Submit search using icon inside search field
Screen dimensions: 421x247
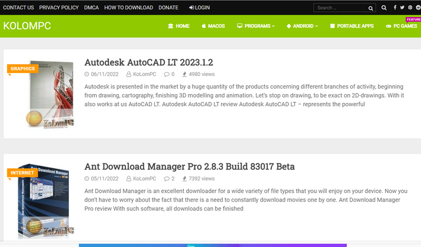(x=370, y=8)
